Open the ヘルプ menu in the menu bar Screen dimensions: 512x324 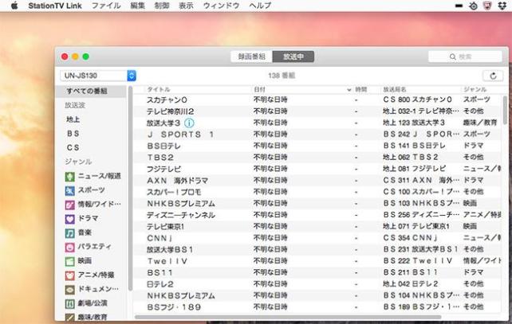[260, 5]
